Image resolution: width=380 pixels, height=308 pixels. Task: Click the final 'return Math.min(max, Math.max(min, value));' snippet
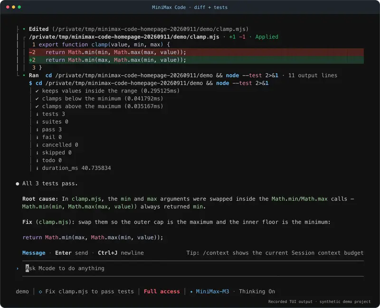click(93, 238)
